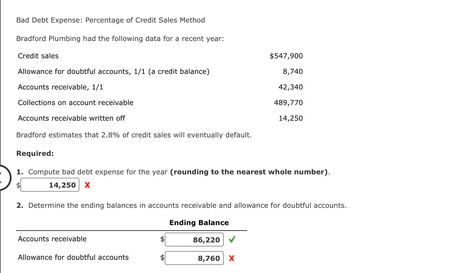The height and width of the screenshot is (273, 452).
Task: Click the dollar sign beside Allowance for doubtful accounts input
Action: (x=162, y=258)
